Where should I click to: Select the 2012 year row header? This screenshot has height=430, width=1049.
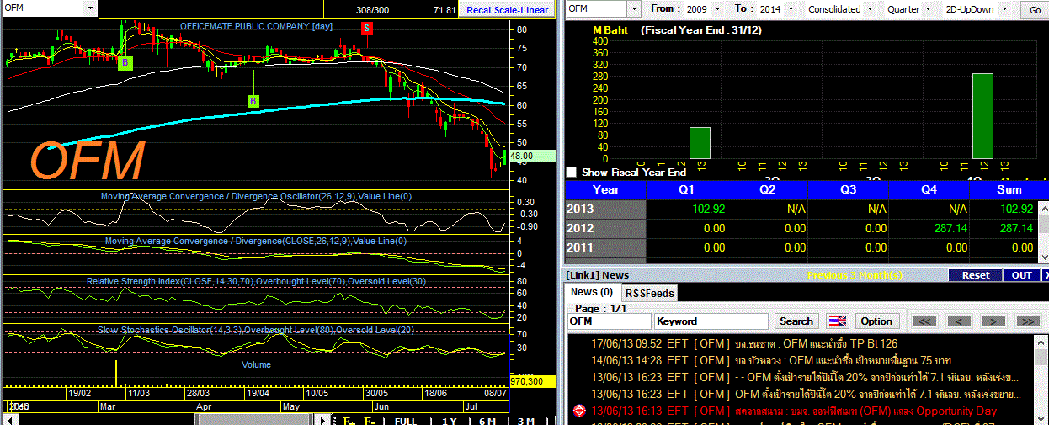tap(605, 228)
